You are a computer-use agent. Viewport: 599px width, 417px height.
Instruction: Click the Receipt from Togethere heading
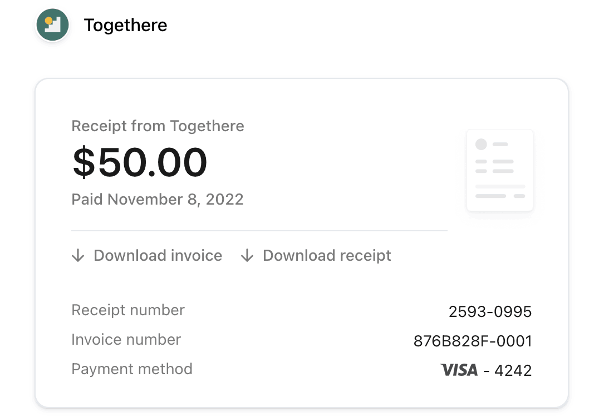(x=158, y=126)
